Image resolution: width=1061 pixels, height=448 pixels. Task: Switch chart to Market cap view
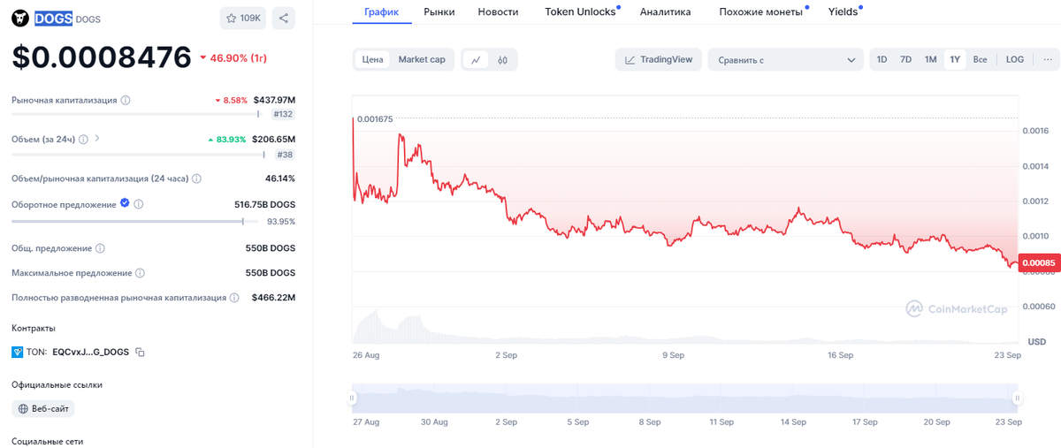422,59
